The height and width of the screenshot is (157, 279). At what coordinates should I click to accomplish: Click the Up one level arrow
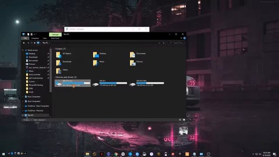35,43
